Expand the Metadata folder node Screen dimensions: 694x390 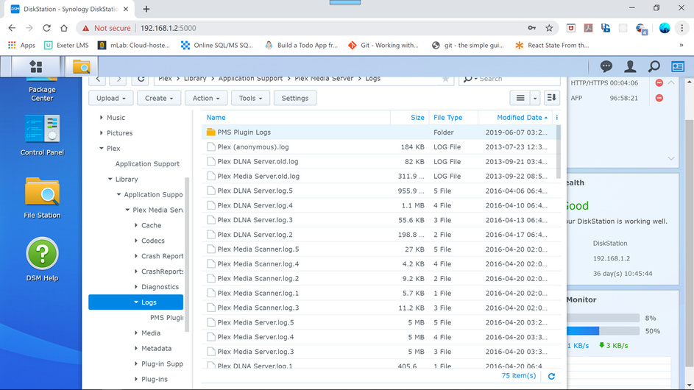pos(136,348)
